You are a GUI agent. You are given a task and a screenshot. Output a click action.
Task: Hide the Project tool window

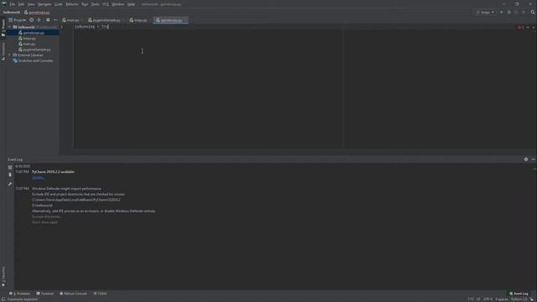55,20
